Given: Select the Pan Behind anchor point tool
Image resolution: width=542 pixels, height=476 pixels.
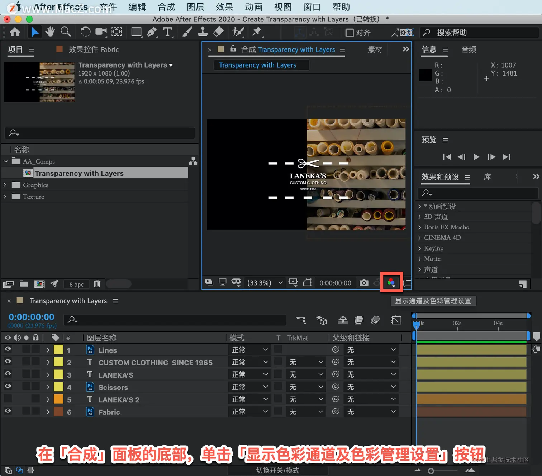Looking at the screenshot, I should click(x=117, y=32).
